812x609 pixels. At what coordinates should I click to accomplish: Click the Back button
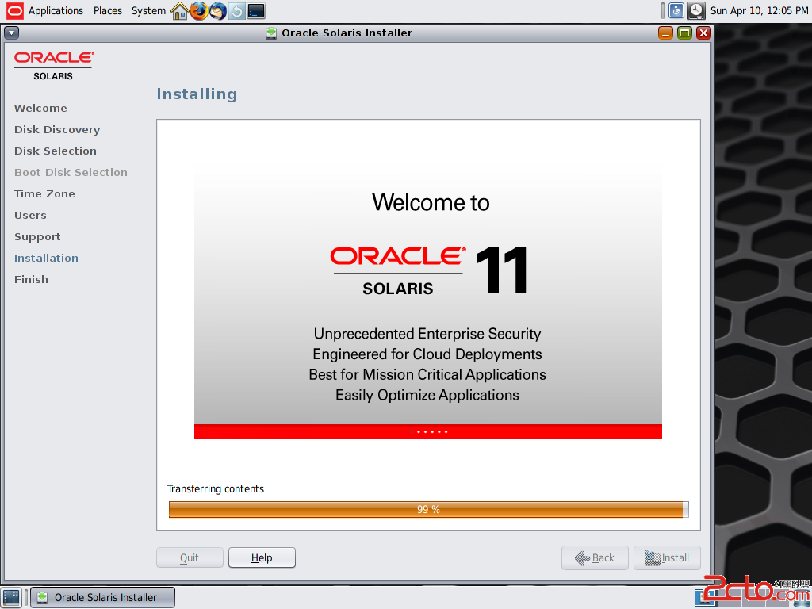pos(595,557)
